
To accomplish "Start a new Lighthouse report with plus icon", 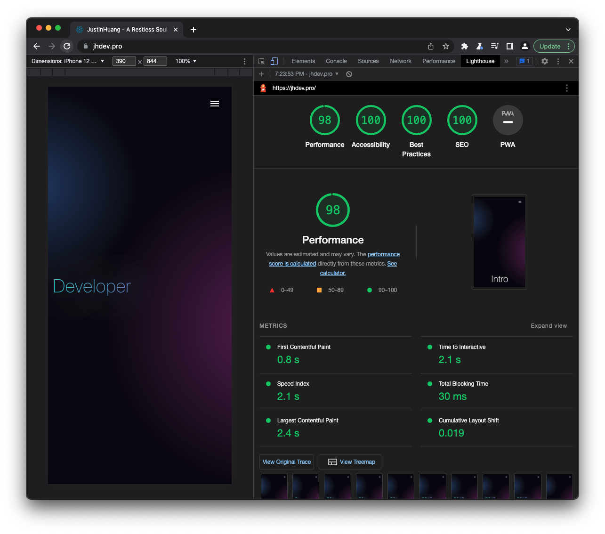I will 261,74.
